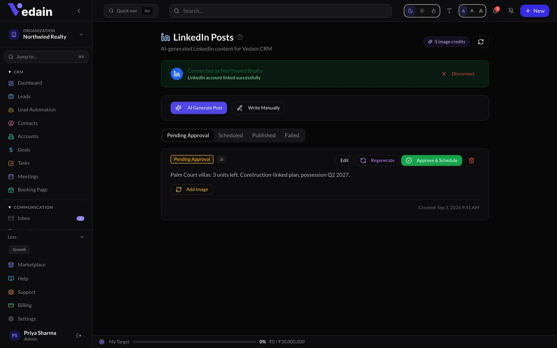Click the help icon next to LinkedIn Posts
This screenshot has height=348, width=557.
tap(240, 37)
